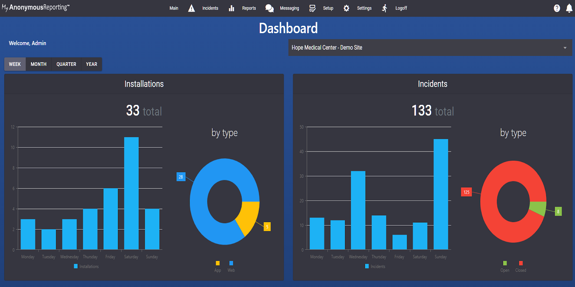Screen dimensions: 575x287
Task: Select the QUARTER time range tab
Action: [66, 64]
